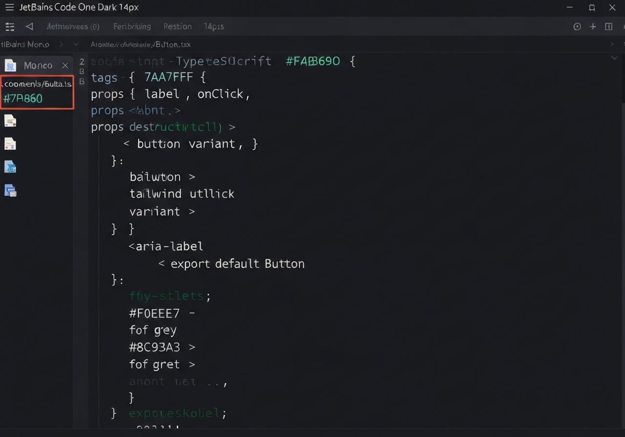Screen dimensions: 625x437
Task: Click the list-view icon left of the back arrow
Action: coord(10,27)
